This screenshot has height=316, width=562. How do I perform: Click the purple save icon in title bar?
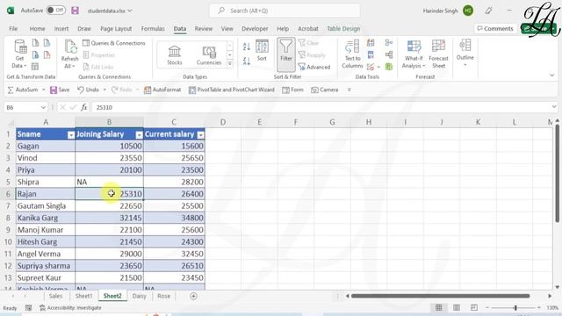coord(75,11)
